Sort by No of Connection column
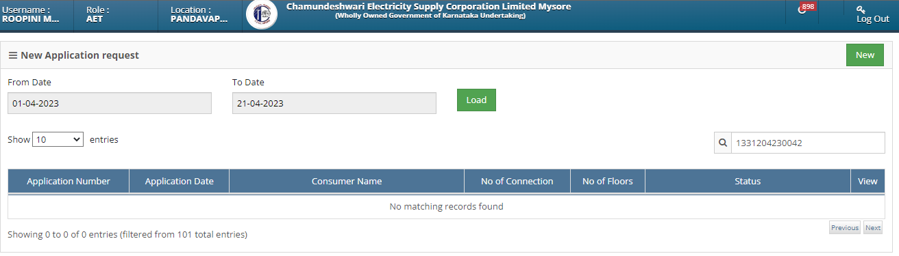Viewport: 899px width, 256px height. [517, 181]
